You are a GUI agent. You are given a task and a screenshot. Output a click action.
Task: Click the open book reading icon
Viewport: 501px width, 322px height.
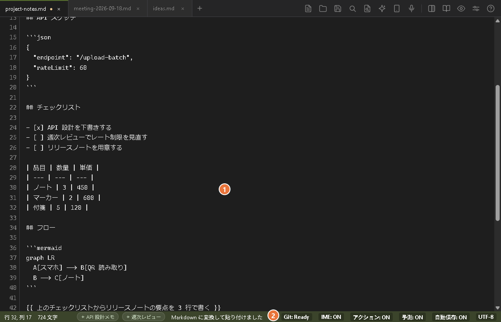pos(446,8)
